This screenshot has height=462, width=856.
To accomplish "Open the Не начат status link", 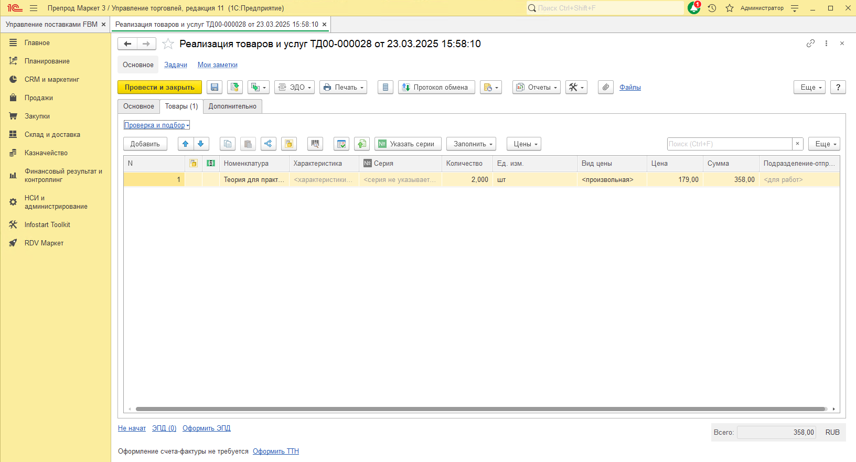I will (132, 428).
